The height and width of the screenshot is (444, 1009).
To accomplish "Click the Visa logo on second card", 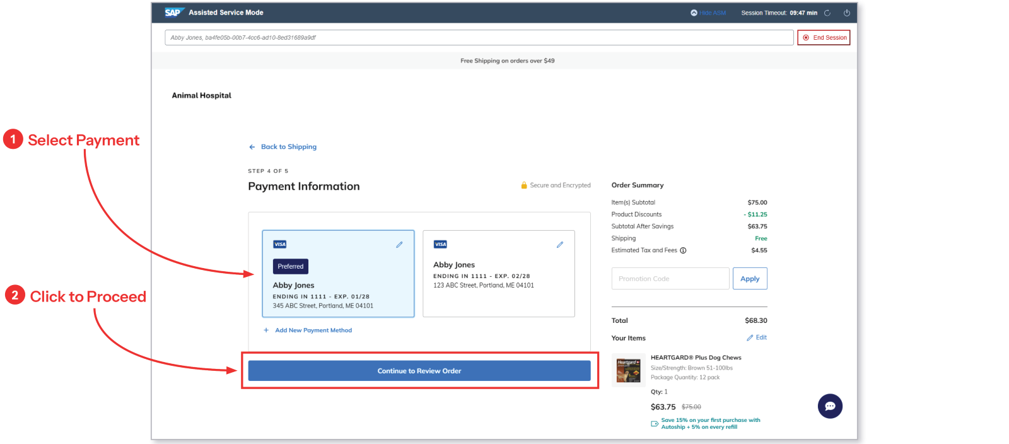I will point(440,245).
